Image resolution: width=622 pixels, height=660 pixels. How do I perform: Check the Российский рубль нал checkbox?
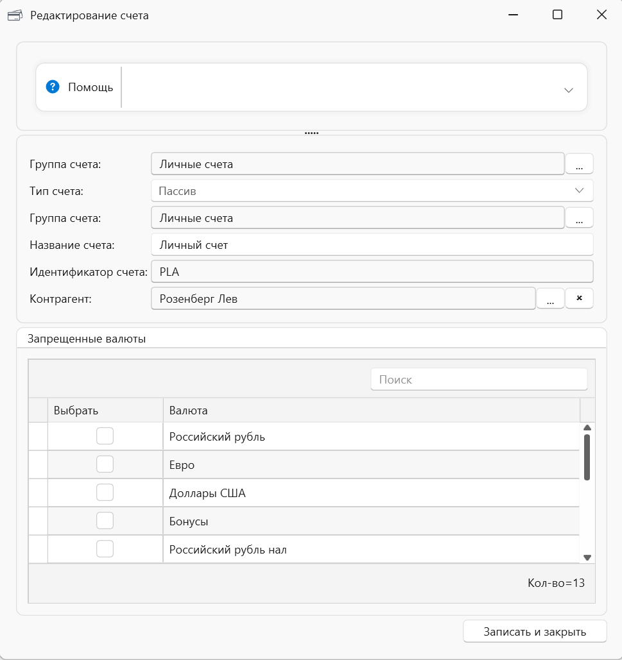(105, 549)
